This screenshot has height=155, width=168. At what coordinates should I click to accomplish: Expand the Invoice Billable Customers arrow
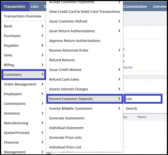tap(119, 108)
